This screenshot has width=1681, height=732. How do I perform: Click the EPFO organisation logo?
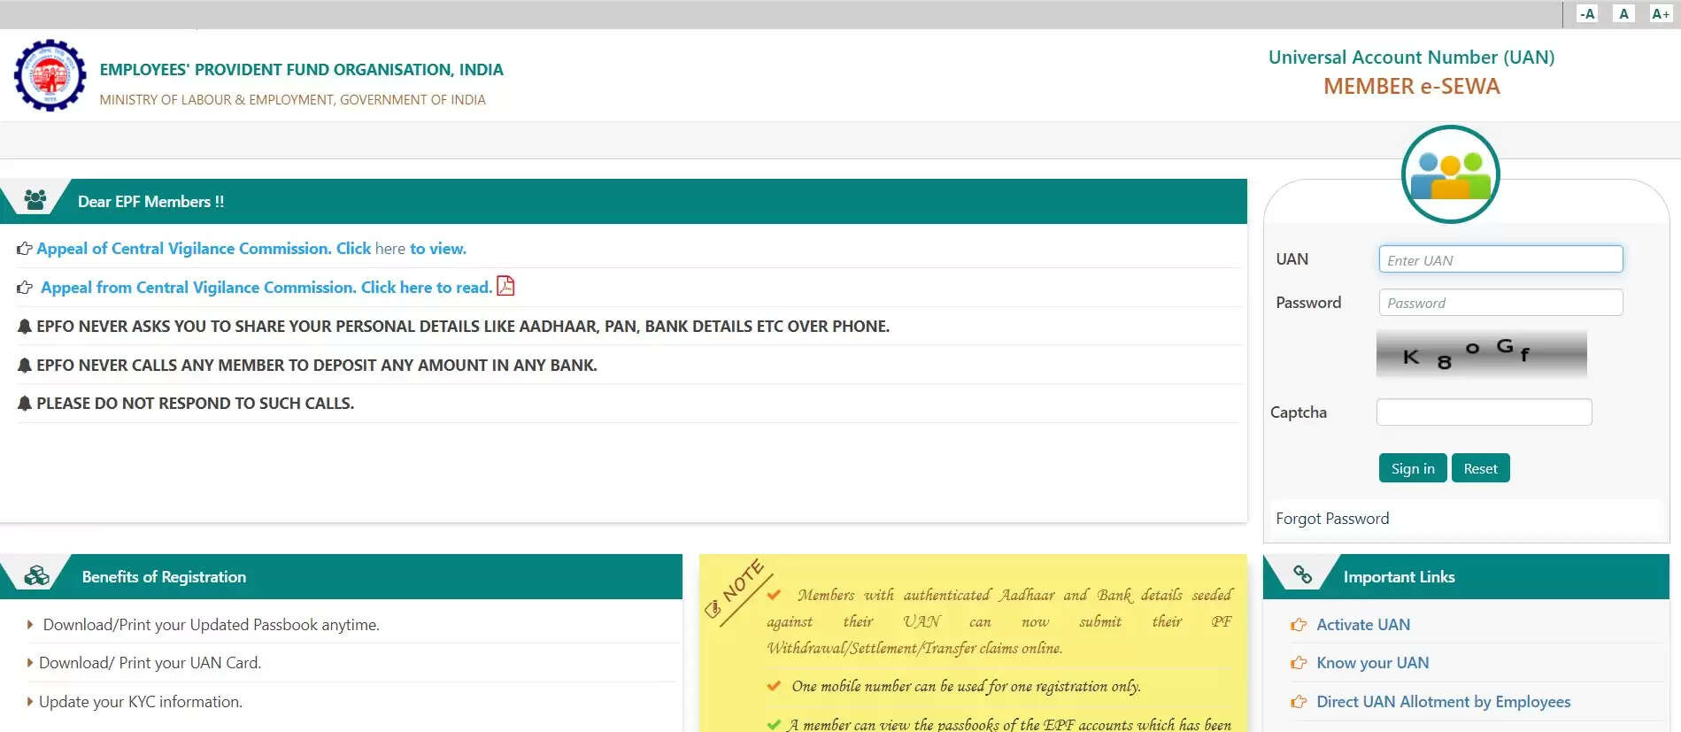[50, 75]
